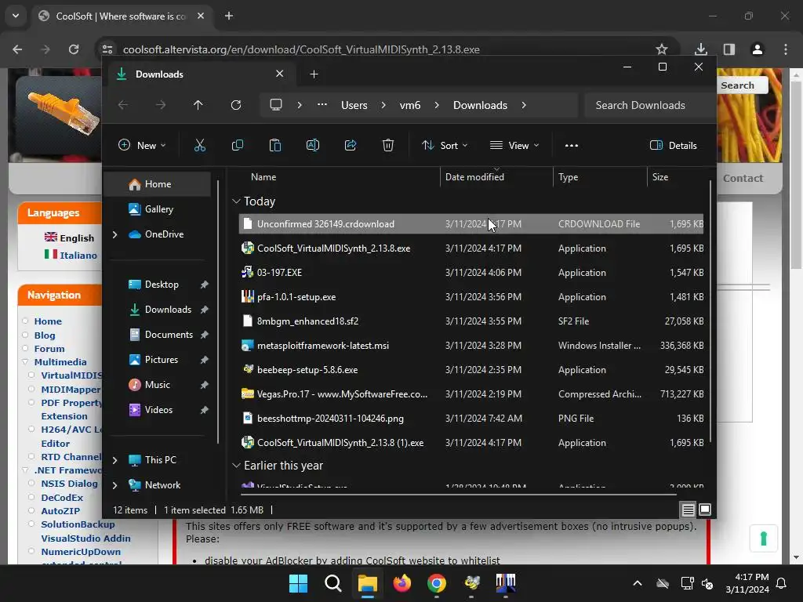Select metasploitframework-latest.msi file
Image resolution: width=803 pixels, height=602 pixels.
pyautogui.click(x=471, y=346)
